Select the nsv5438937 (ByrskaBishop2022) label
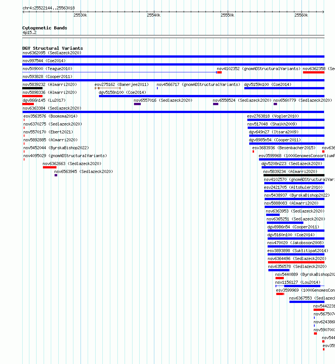Screen dimensions: 335x364 [297, 195]
